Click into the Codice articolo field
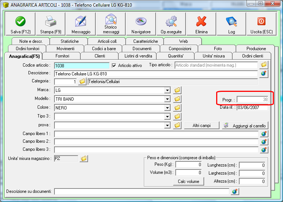Screen dimensions: 283x202 coord(82,66)
